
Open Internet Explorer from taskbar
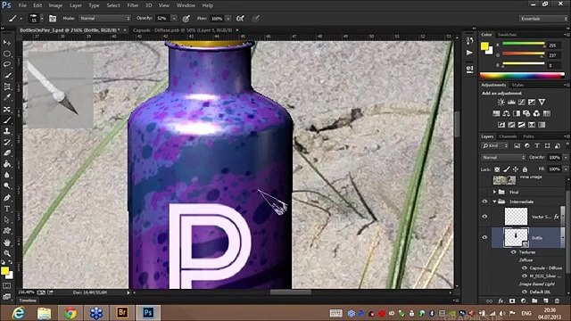pos(18,313)
